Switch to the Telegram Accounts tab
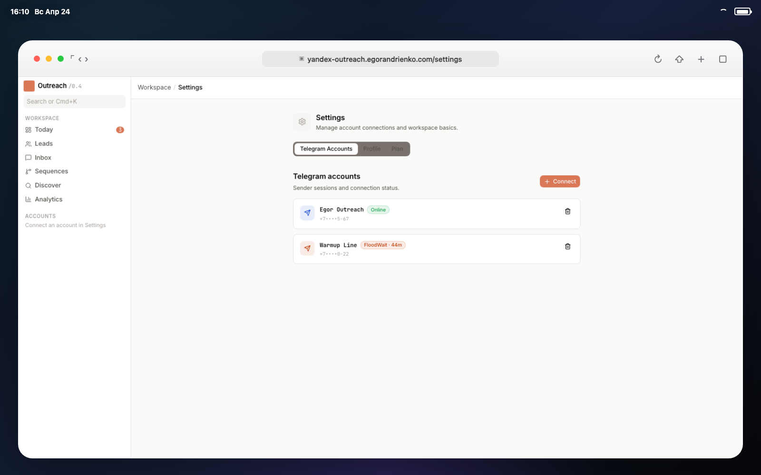761x475 pixels. click(326, 149)
